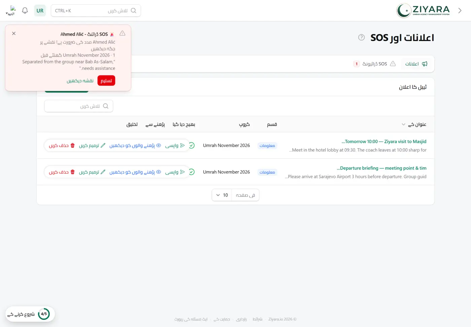This screenshot has width=471, height=327.
Task: Click the گروپ column header
Action: pos(244,124)
